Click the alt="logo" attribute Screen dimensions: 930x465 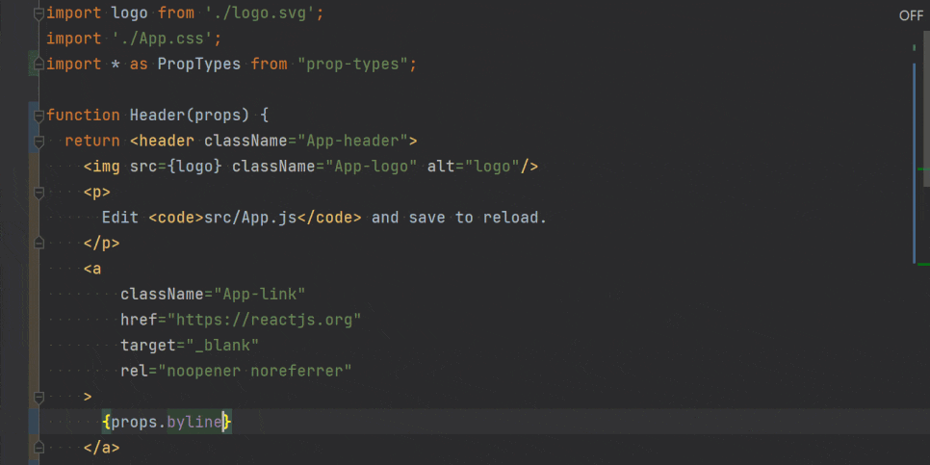(x=473, y=166)
